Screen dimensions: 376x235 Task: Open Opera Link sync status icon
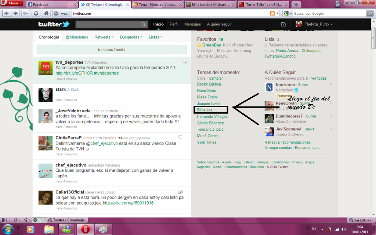(x=15, y=220)
